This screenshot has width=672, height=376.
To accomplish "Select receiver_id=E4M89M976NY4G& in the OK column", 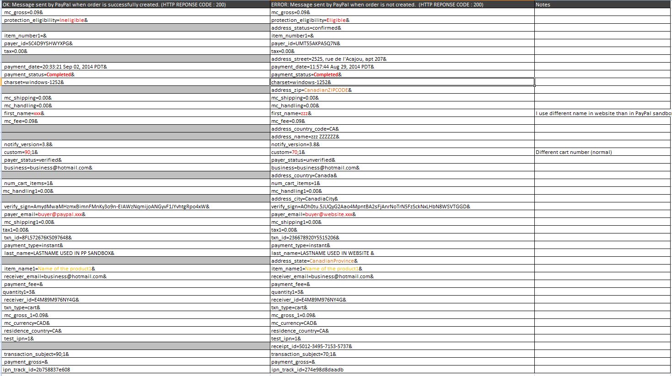I will pos(136,300).
